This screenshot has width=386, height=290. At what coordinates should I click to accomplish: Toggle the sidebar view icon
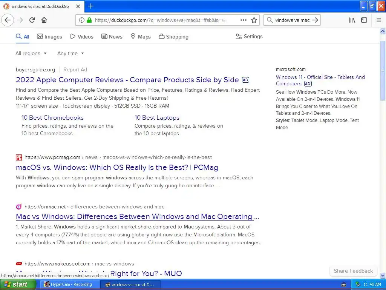pyautogui.click(x=364, y=20)
